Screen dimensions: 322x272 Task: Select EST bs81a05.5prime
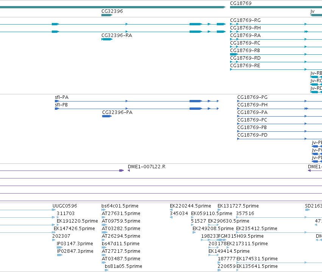[123, 266]
